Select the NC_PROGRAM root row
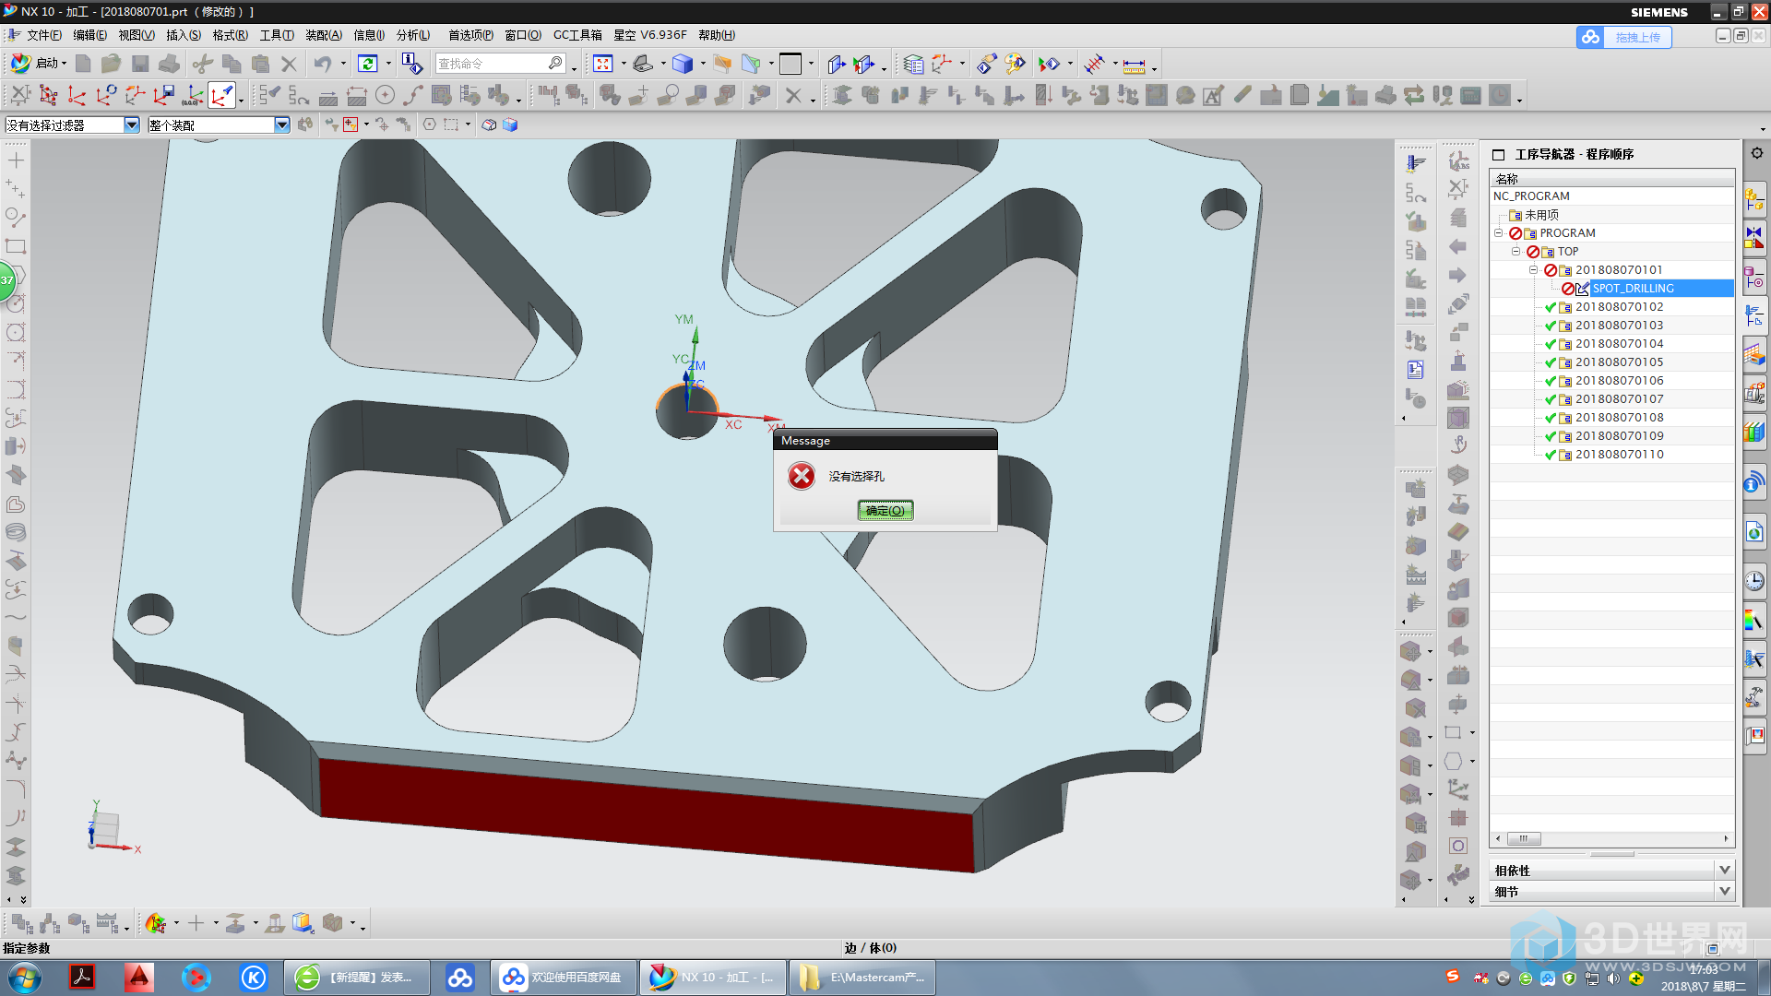1771x996 pixels. (x=1611, y=196)
